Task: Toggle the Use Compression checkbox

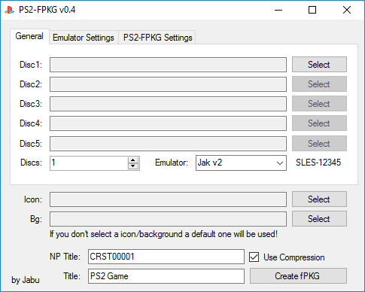Action: tap(254, 257)
